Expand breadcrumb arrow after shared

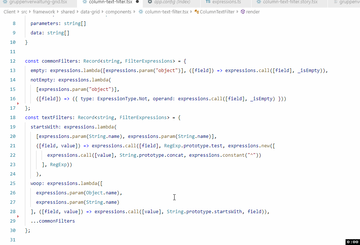tap(78, 12)
